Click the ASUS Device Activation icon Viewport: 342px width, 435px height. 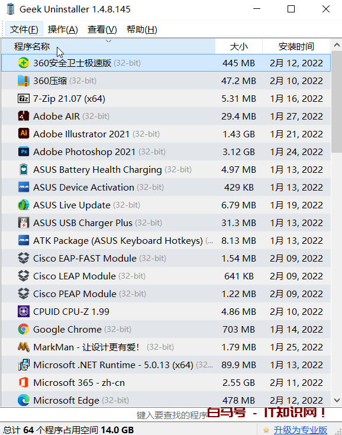coord(24,187)
